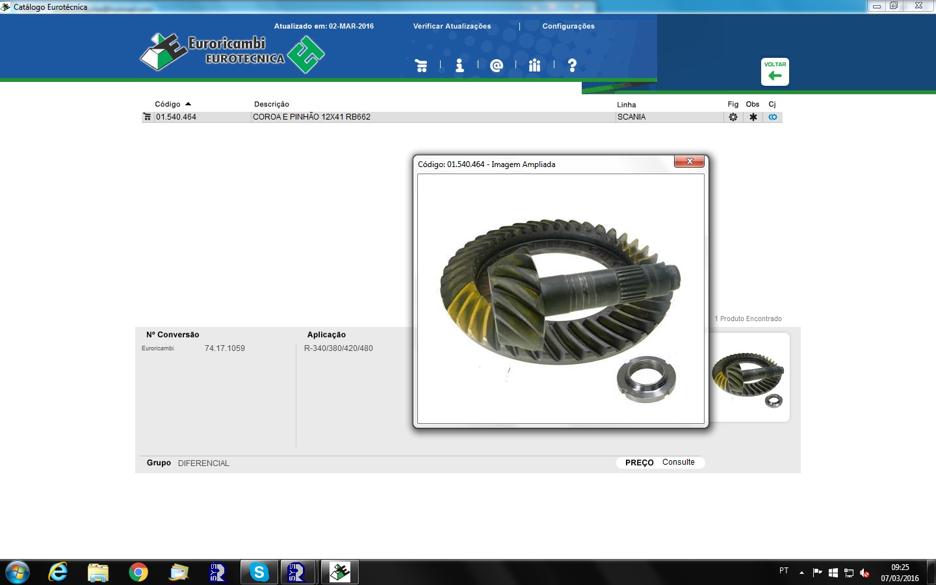Image resolution: width=936 pixels, height=585 pixels.
Task: Click the Descrição column header
Action: 272,104
